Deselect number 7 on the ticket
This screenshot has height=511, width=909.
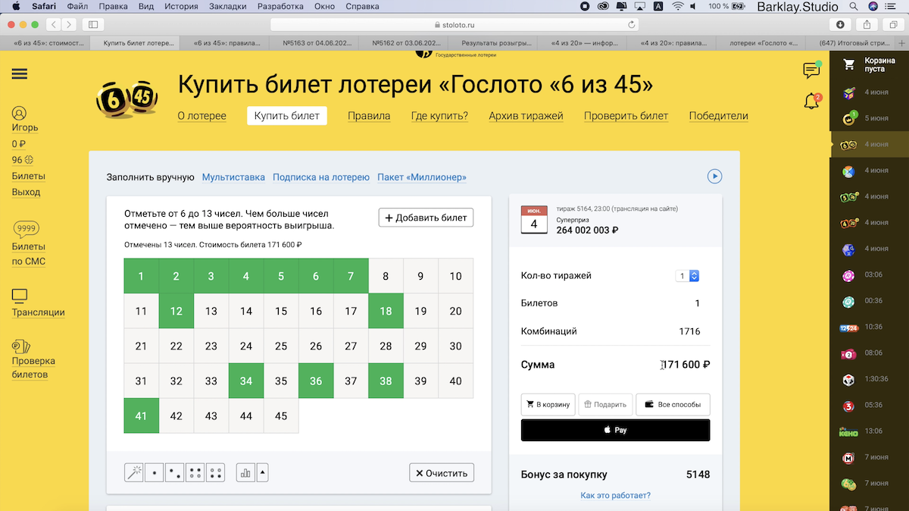(x=351, y=276)
